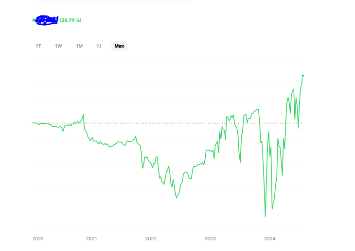Select the 1T time range
This screenshot has height=251, width=355.
click(38, 46)
